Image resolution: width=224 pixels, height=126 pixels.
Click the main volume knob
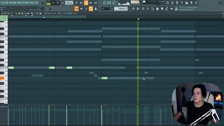[42, 3]
